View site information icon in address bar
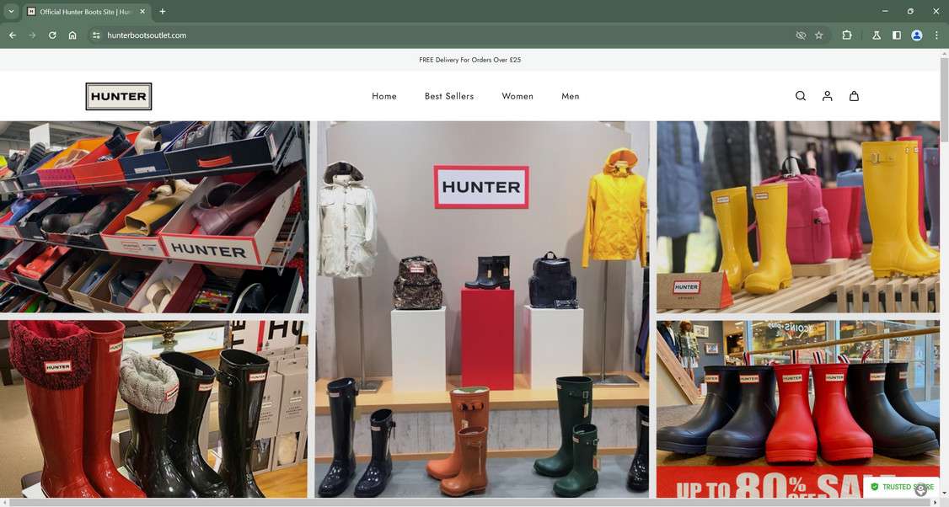The width and height of the screenshot is (949, 507). tap(95, 35)
